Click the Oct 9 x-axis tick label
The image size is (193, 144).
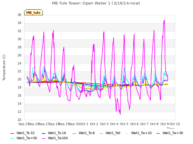(x=165, y=124)
